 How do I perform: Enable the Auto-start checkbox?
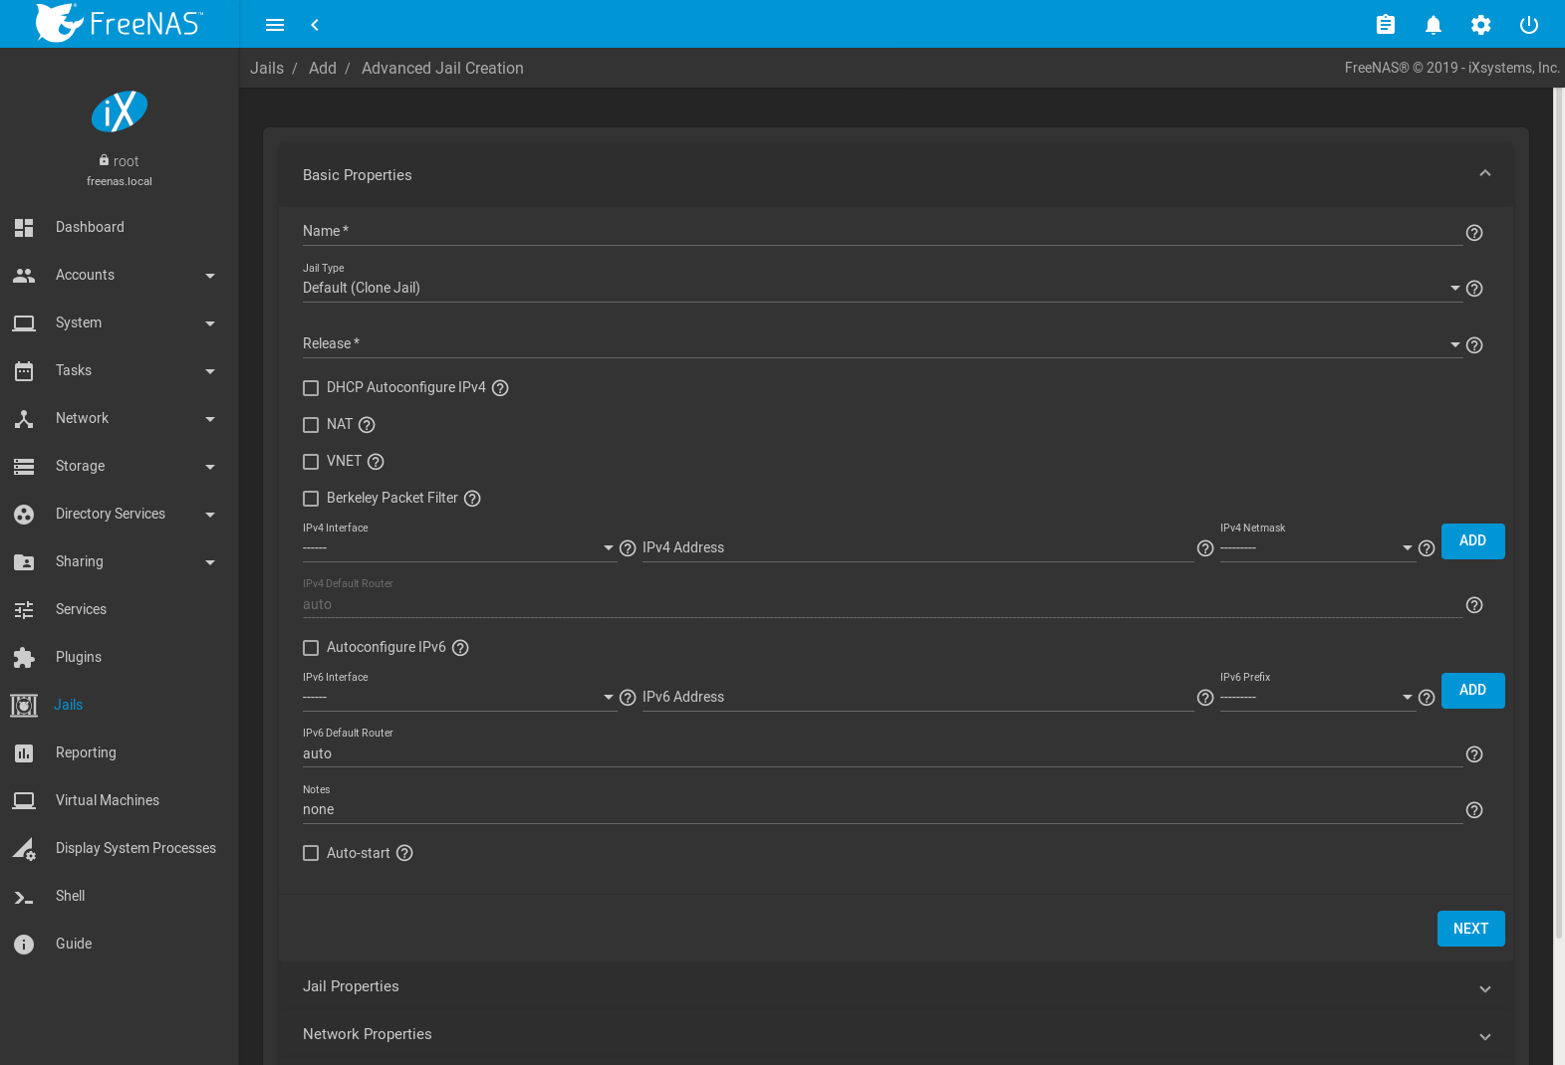(x=311, y=853)
